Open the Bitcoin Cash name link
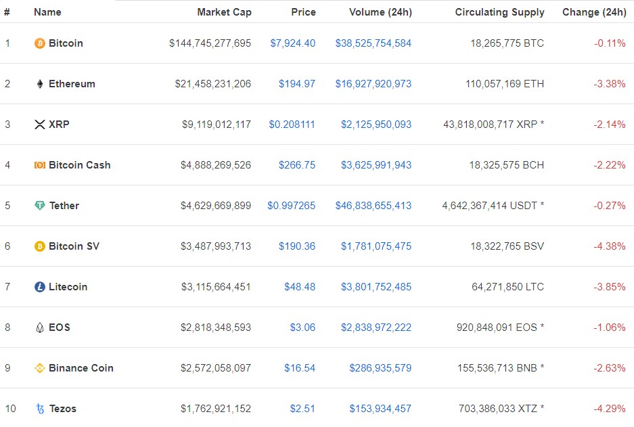Image resolution: width=634 pixels, height=427 pixels. 80,165
